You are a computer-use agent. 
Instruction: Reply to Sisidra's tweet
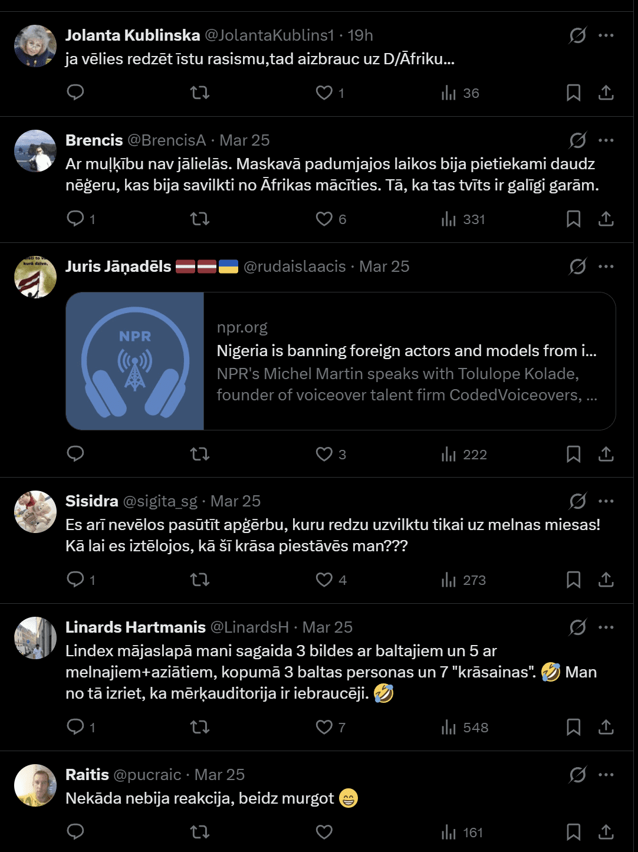click(x=75, y=580)
